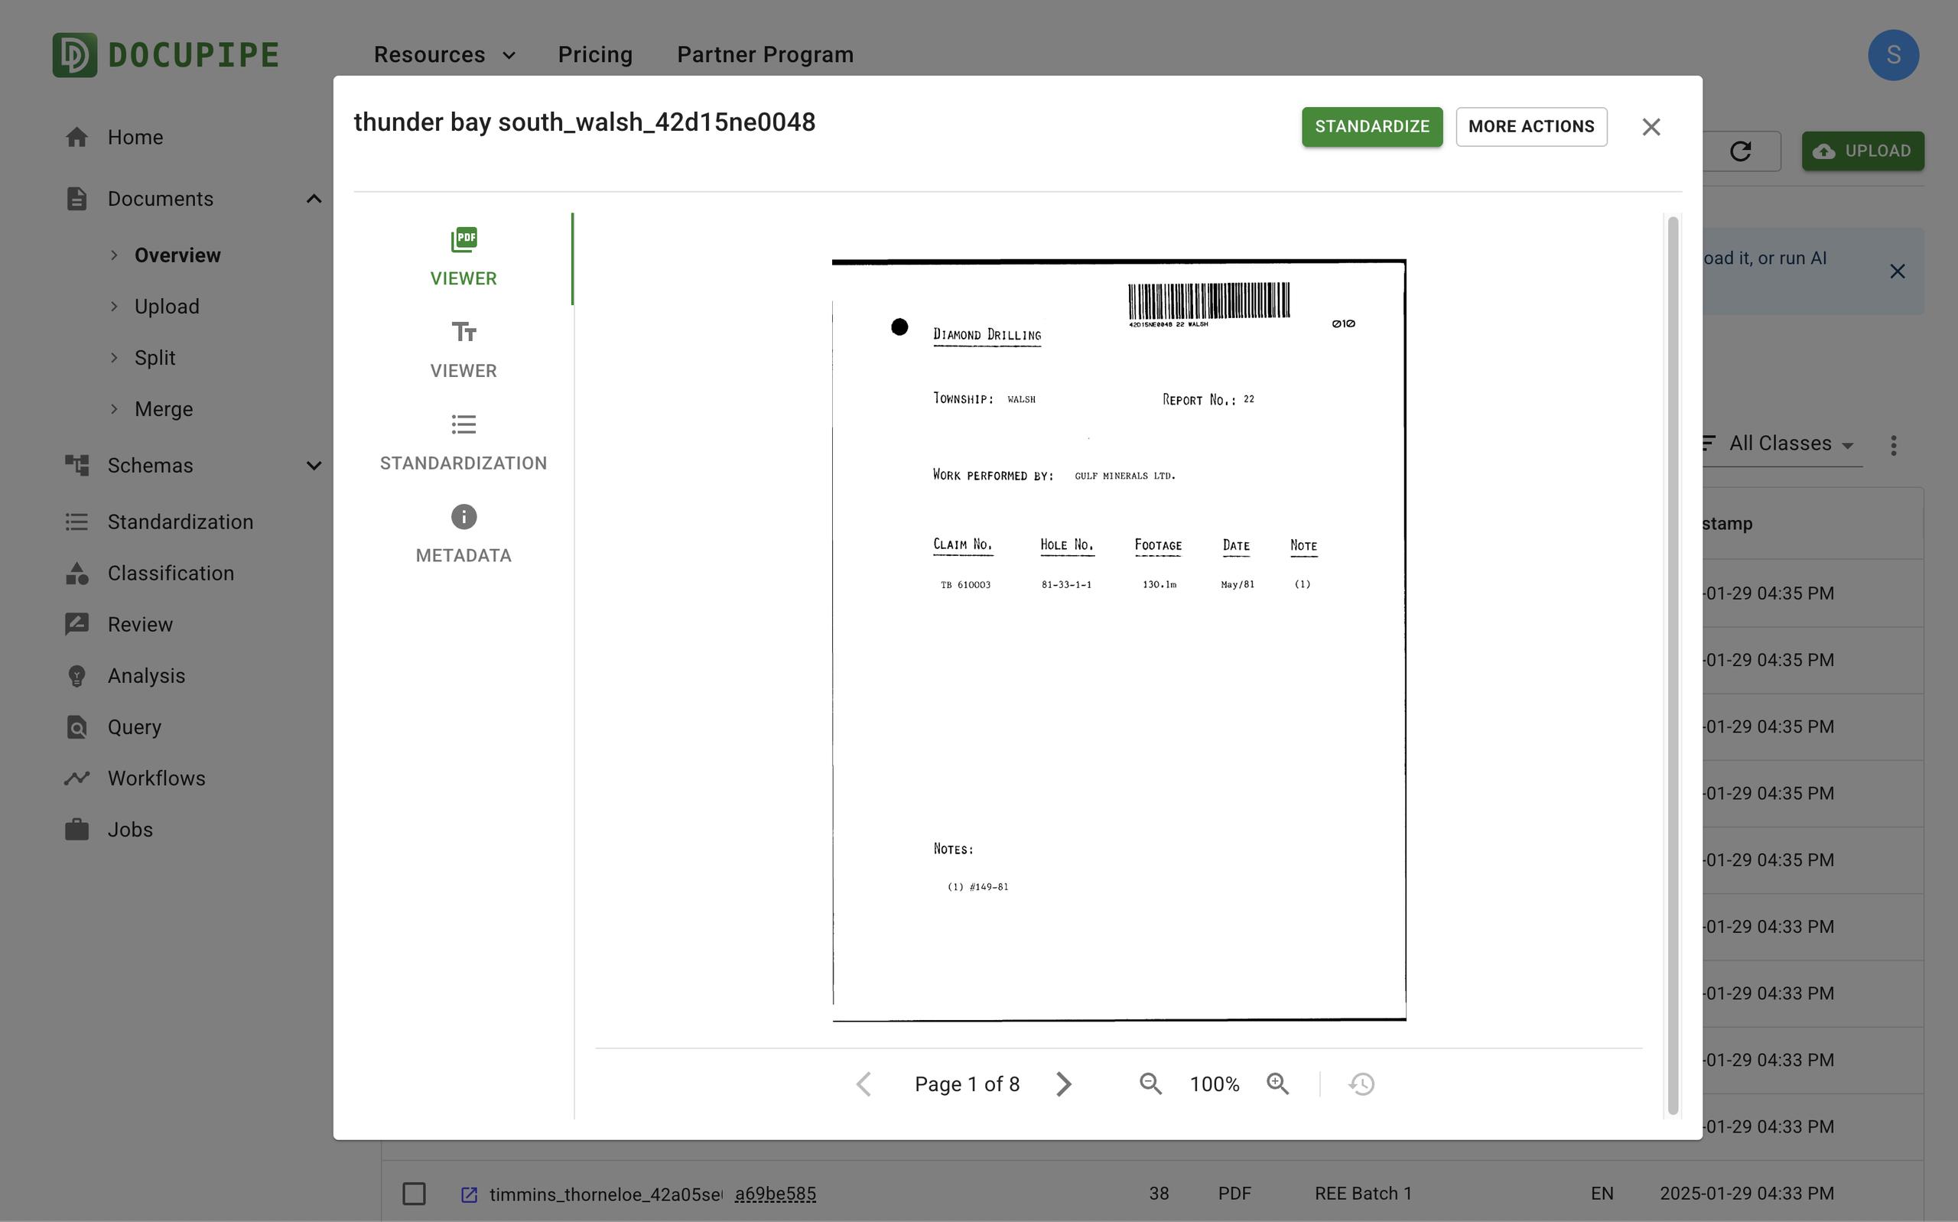The height and width of the screenshot is (1222, 1958).
Task: Open the Metadata info tab
Action: coord(463,534)
